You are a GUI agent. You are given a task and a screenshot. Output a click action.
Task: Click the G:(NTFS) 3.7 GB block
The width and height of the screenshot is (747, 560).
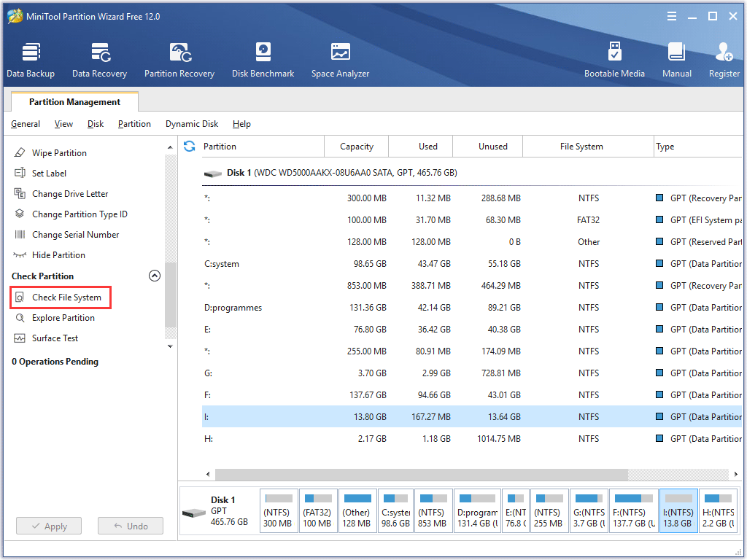click(x=589, y=511)
